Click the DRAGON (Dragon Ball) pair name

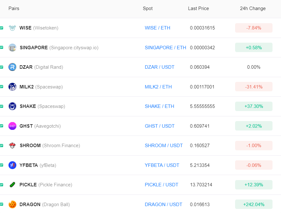click(45, 205)
